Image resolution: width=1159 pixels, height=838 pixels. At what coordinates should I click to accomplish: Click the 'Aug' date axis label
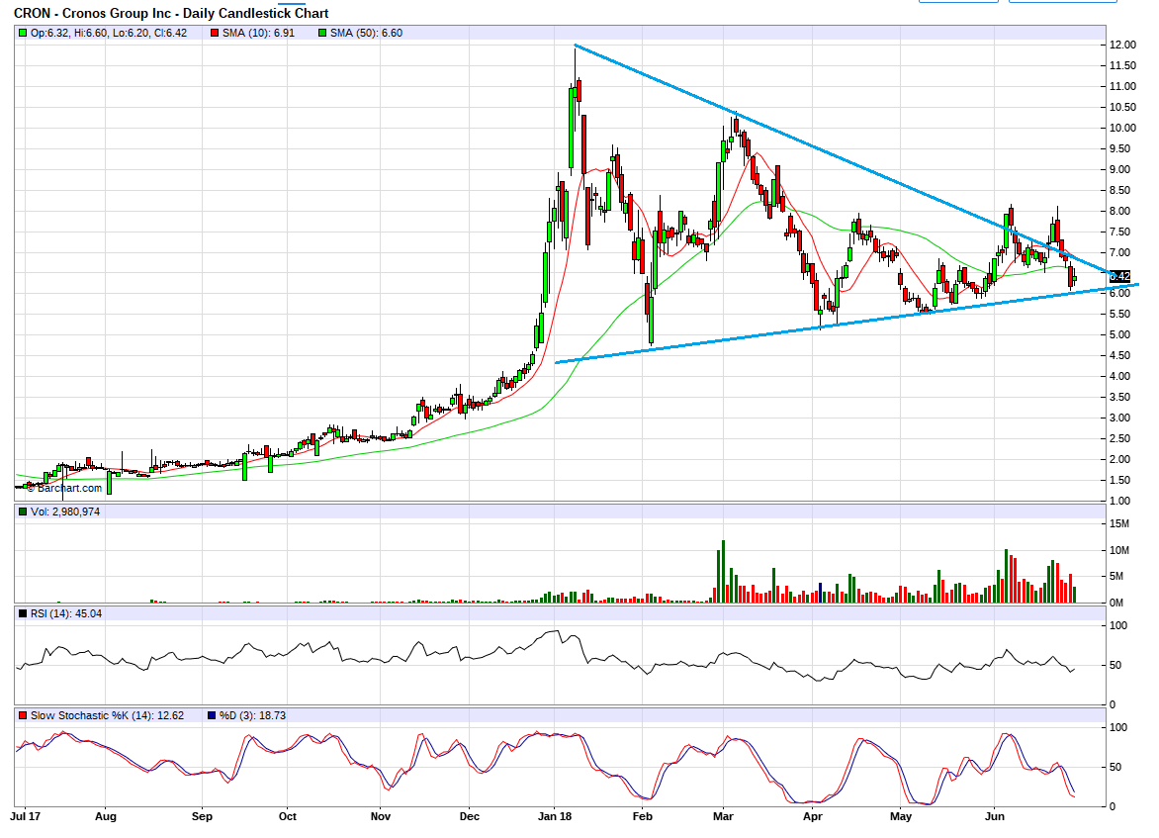coord(106,816)
